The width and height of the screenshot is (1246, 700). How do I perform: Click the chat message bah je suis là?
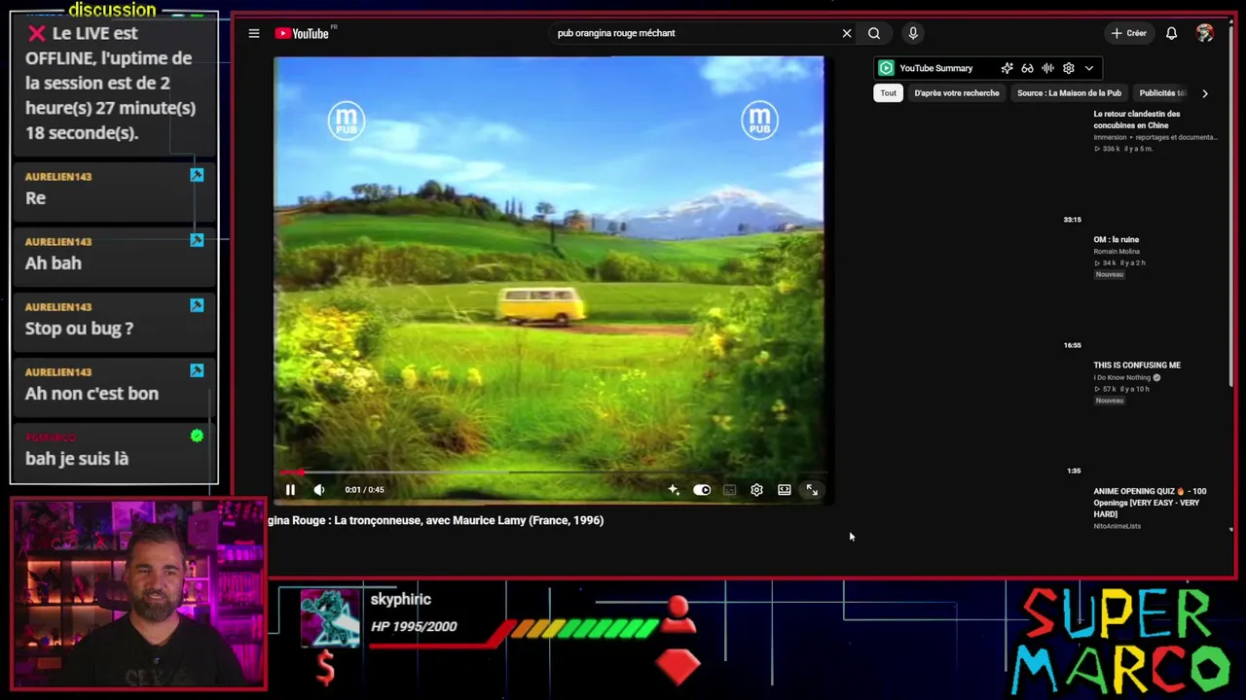pos(77,459)
